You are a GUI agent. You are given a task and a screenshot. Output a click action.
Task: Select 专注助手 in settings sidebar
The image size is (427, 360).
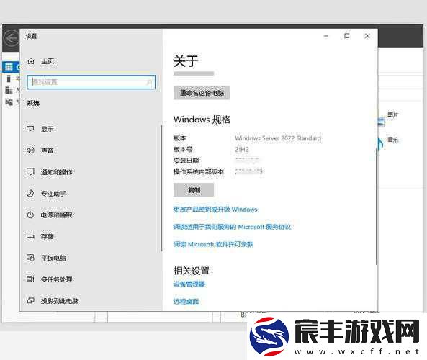point(53,194)
